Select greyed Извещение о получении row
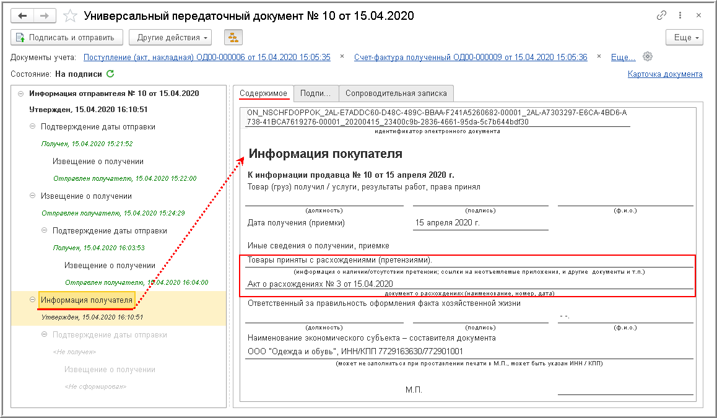The width and height of the screenshot is (717, 418). [110, 370]
